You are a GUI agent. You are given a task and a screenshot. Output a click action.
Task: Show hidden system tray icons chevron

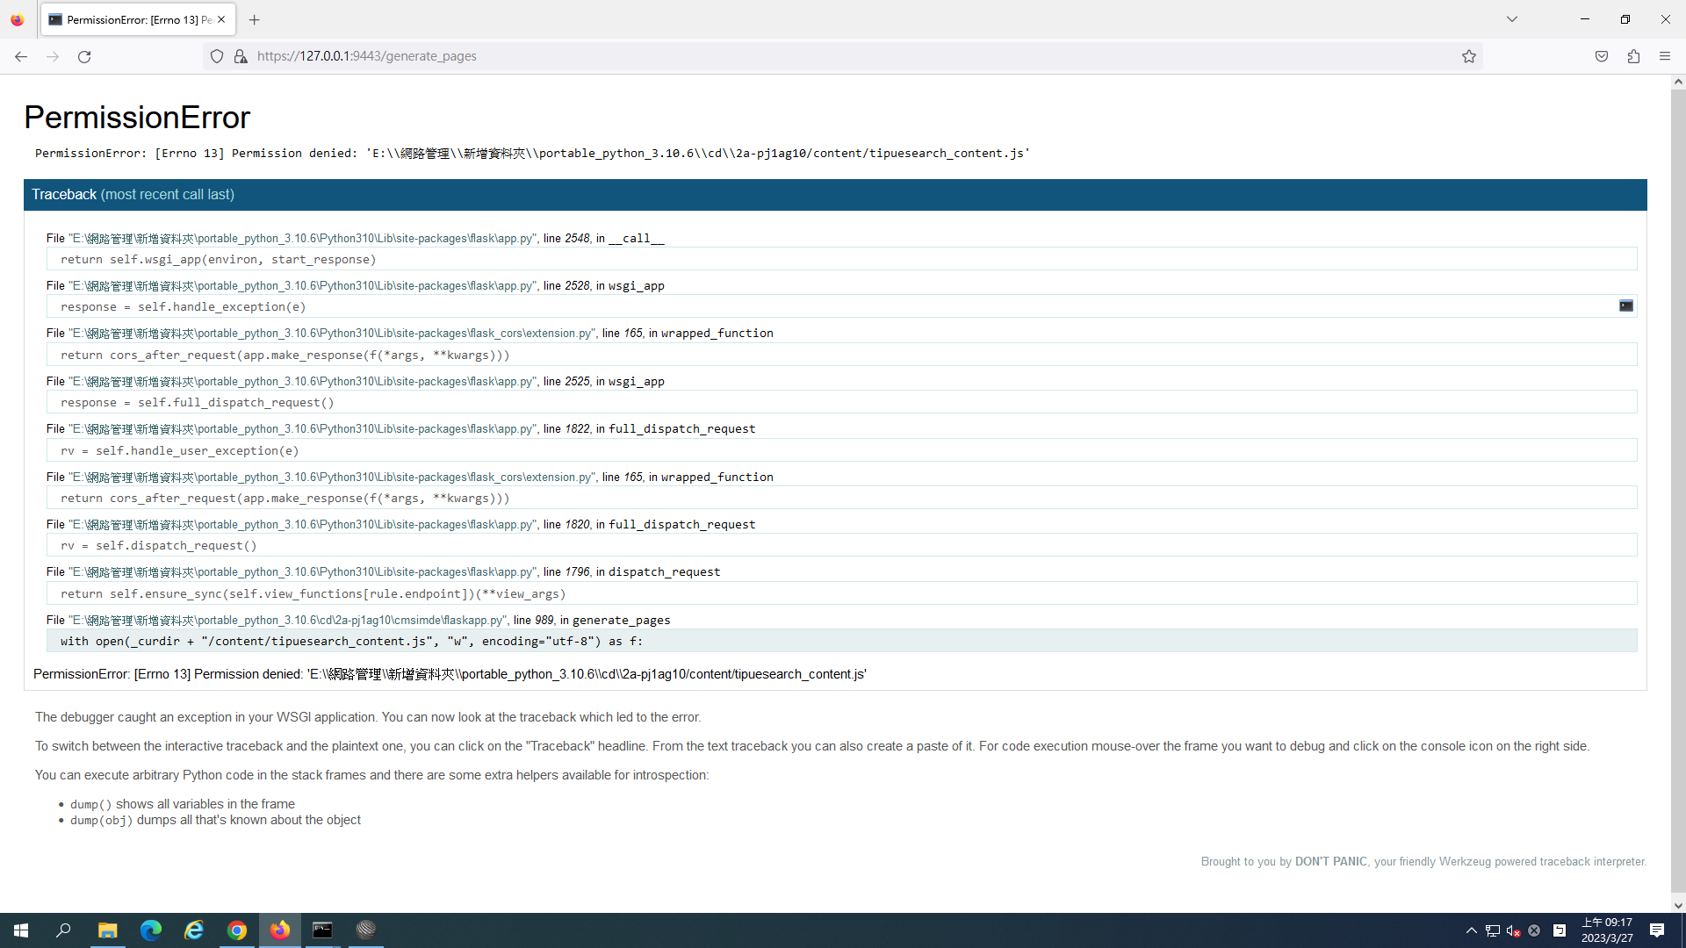tap(1471, 930)
